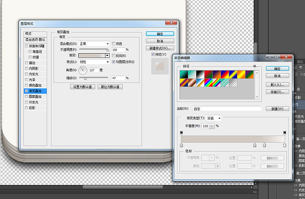
Task: Click the right opacity stop above gradient bar
Action: 285,133
